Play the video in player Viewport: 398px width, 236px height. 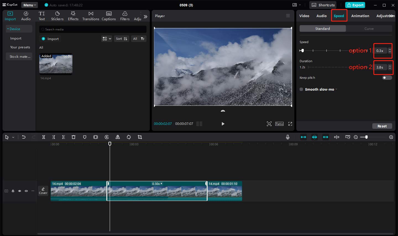(223, 124)
